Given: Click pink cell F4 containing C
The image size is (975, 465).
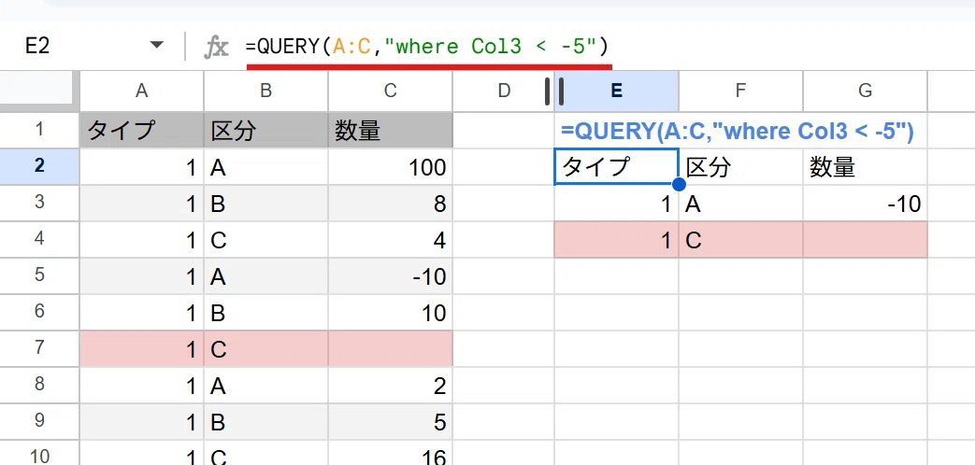Looking at the screenshot, I should click(740, 239).
